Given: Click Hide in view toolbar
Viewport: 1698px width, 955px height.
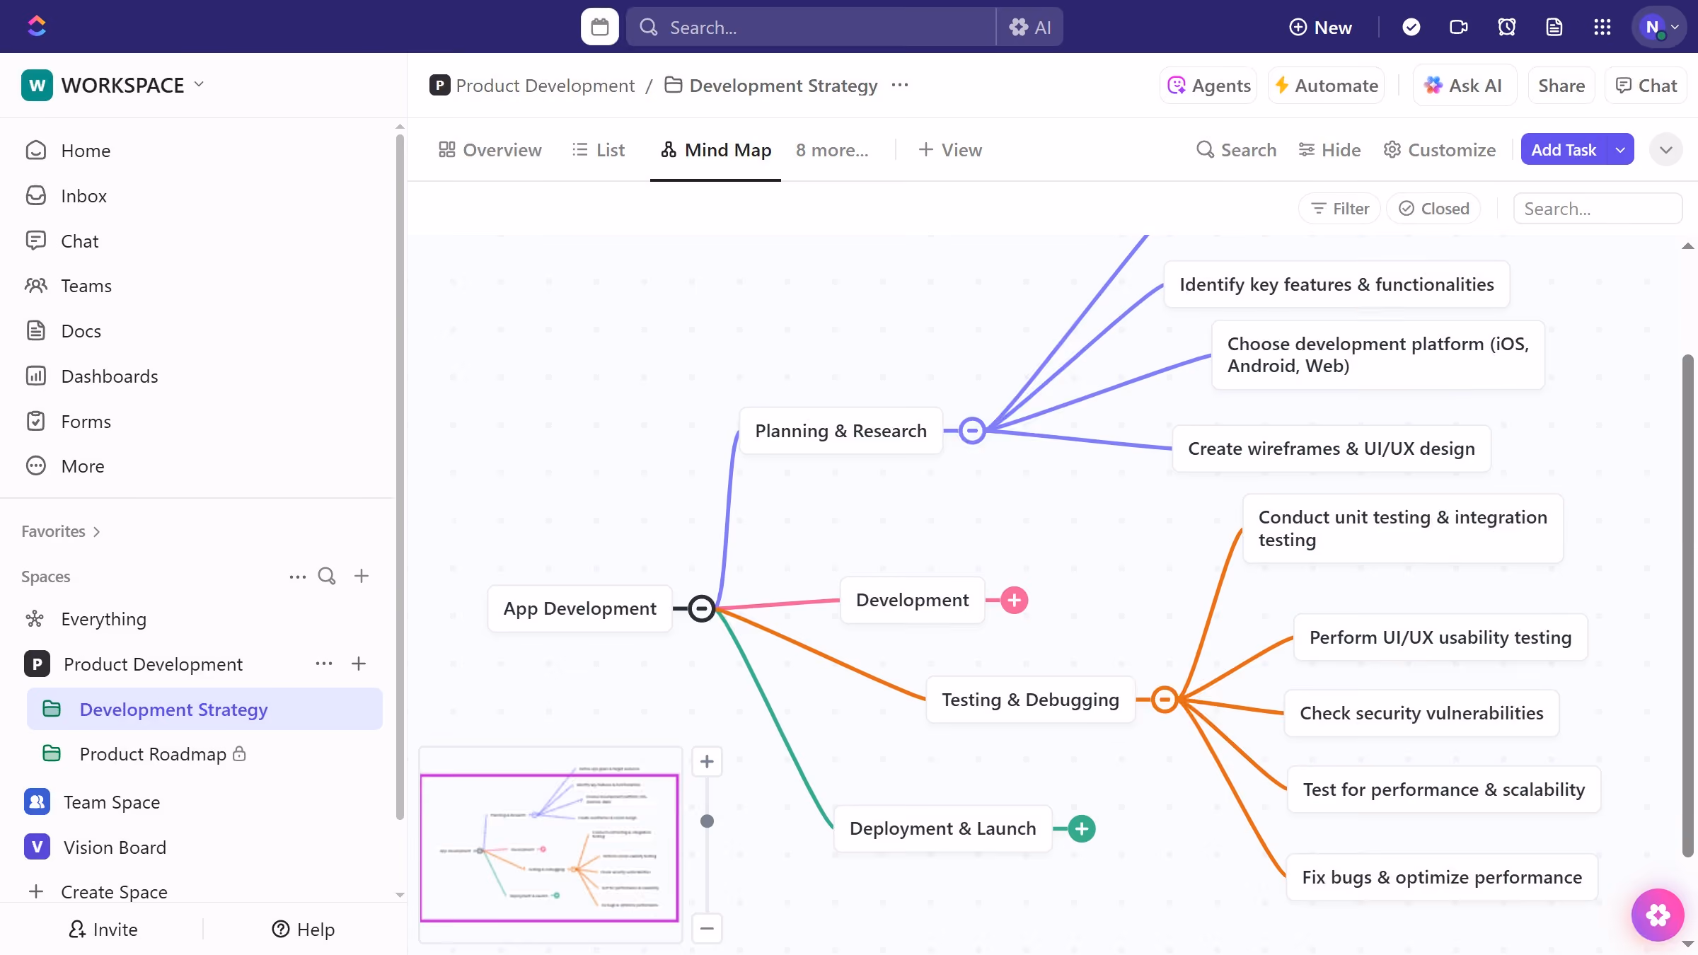Looking at the screenshot, I should (1329, 150).
